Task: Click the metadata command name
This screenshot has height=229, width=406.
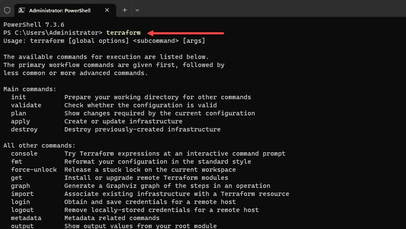Action: coord(26,218)
